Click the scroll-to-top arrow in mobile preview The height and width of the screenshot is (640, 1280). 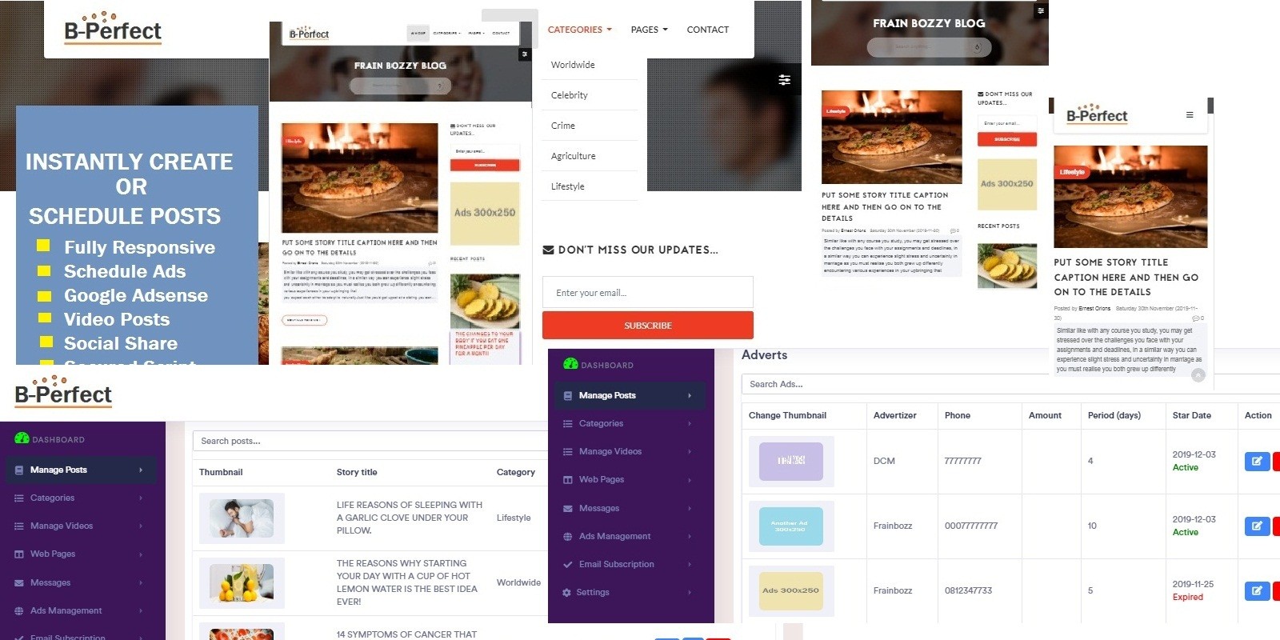(1198, 374)
